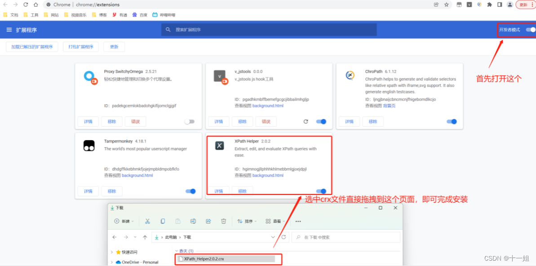This screenshot has height=266, width=536.
Task: Click the Chrome back arrow
Action: (5, 5)
